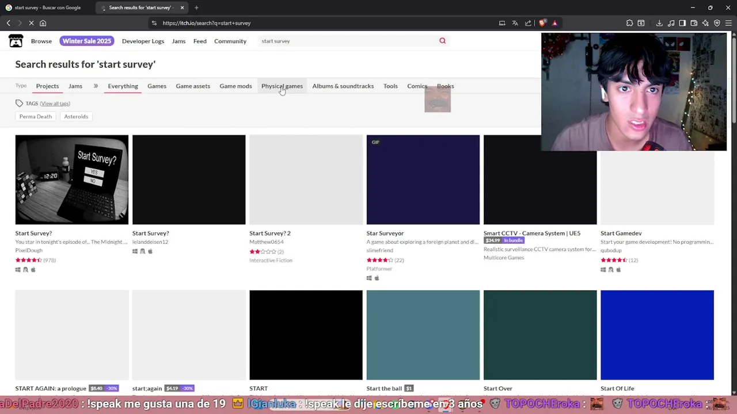This screenshot has height=414, width=737.
Task: Open the Matthew0654 author link
Action: coord(267,241)
